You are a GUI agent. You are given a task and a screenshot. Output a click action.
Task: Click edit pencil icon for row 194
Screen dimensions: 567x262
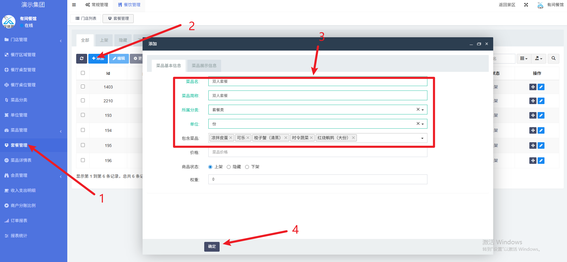tap(541, 130)
